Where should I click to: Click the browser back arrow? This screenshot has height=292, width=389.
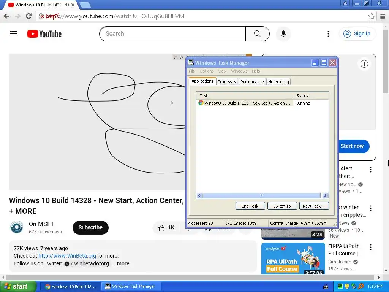point(7,16)
